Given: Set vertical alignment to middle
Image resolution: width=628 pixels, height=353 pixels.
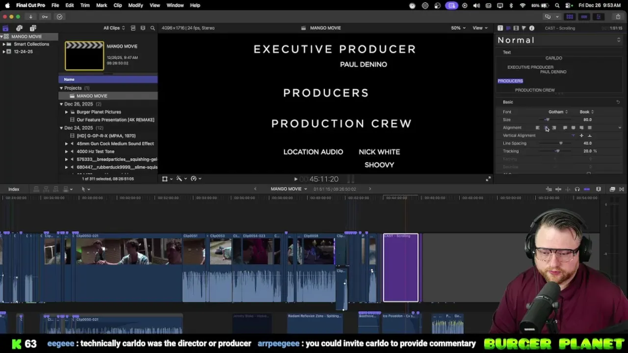Looking at the screenshot, I should 581,135.
